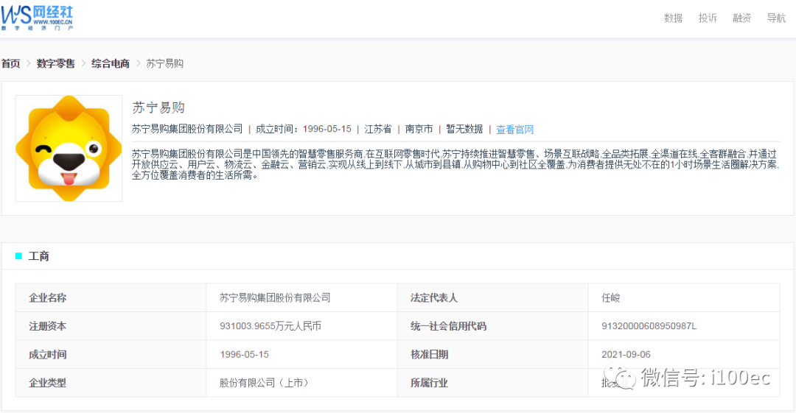The height and width of the screenshot is (413, 796).
Task: Click the cyan square beside 工商
Action: (x=18, y=256)
